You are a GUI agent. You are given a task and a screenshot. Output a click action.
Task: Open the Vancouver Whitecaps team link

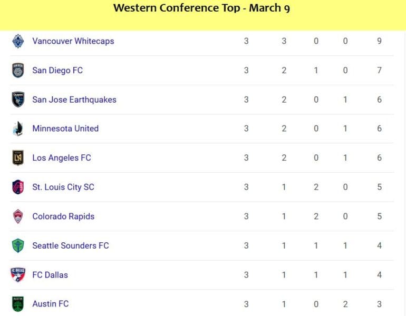click(73, 41)
